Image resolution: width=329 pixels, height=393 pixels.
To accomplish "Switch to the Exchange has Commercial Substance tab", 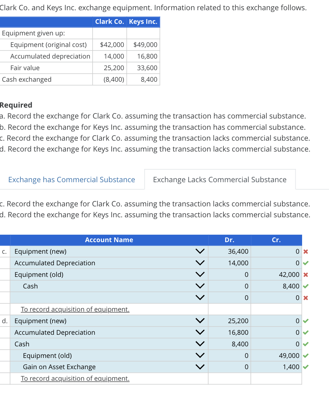I will [x=72, y=179].
